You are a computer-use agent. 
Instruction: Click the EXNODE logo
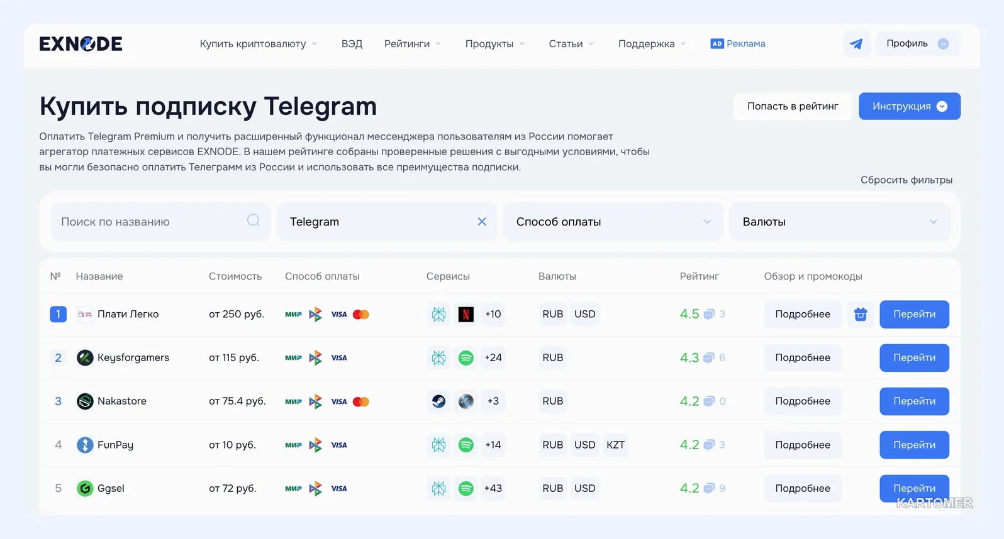(81, 44)
